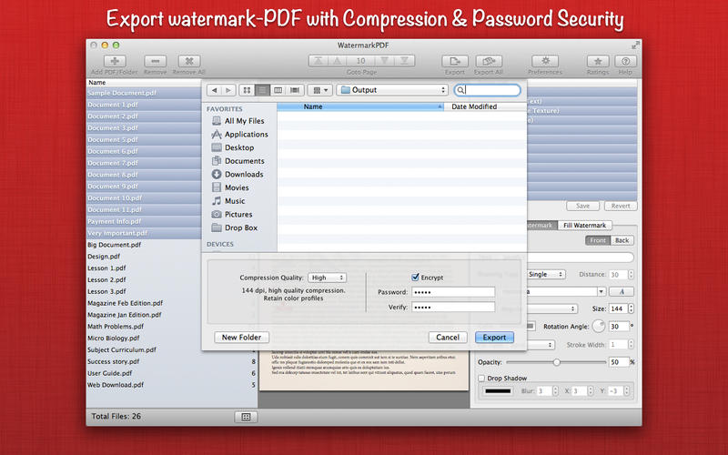The width and height of the screenshot is (728, 455).
Task: Select Web Download.pdf in file list
Action: click(116, 385)
